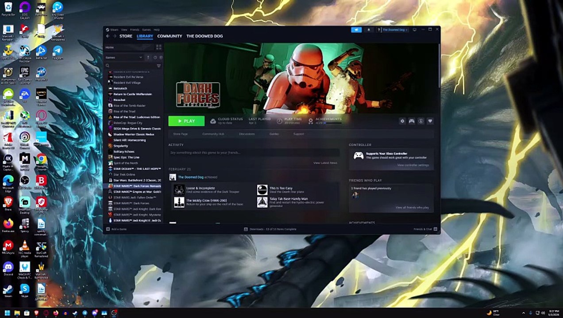
Task: Click View all friends who play
Action: (x=412, y=208)
